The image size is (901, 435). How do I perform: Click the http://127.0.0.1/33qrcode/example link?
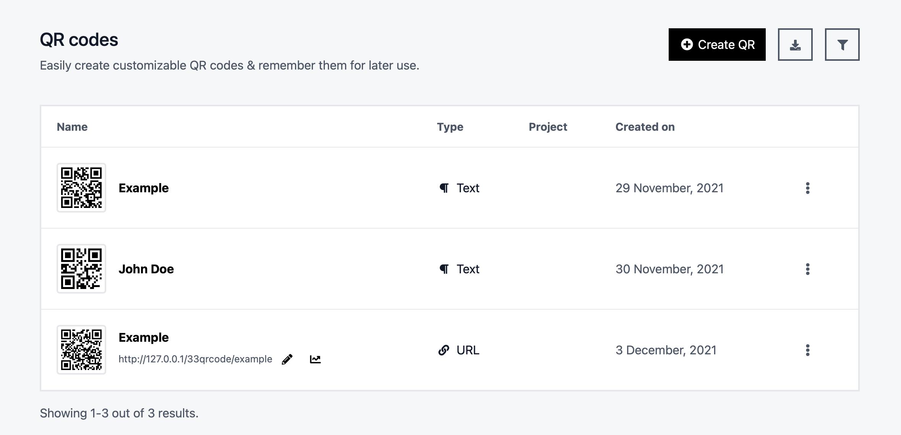click(x=195, y=359)
